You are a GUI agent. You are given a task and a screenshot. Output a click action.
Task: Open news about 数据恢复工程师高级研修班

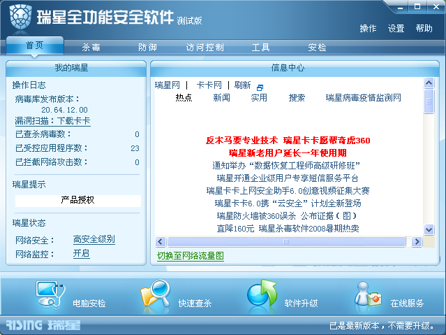(286, 166)
